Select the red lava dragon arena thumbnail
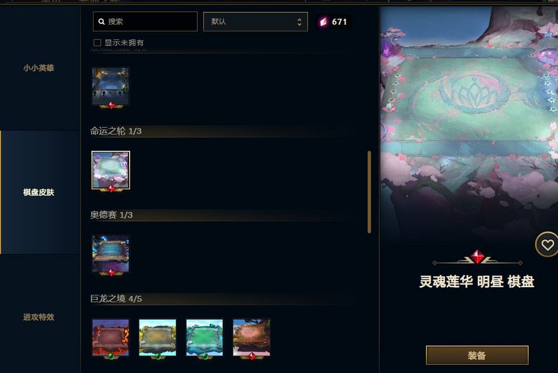The width and height of the screenshot is (558, 373). coord(111,337)
